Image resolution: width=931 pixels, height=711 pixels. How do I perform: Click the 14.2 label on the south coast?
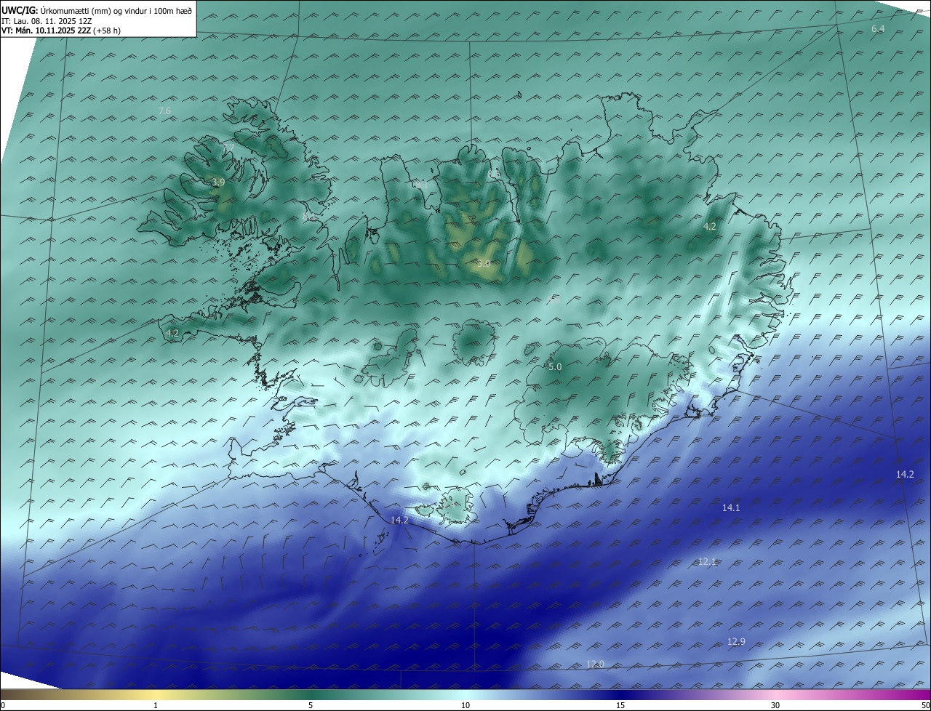click(x=399, y=520)
